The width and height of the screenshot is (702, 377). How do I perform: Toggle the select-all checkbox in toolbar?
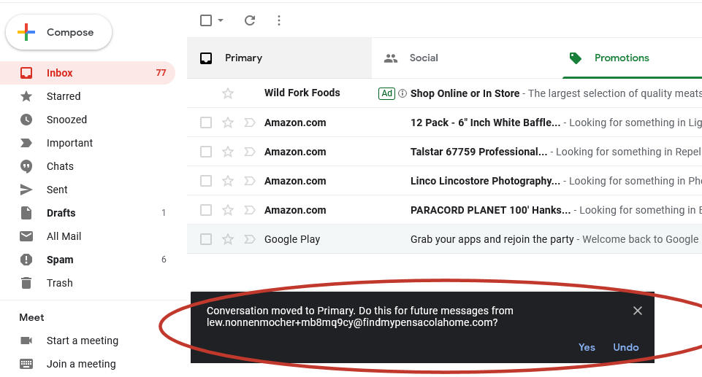(206, 20)
